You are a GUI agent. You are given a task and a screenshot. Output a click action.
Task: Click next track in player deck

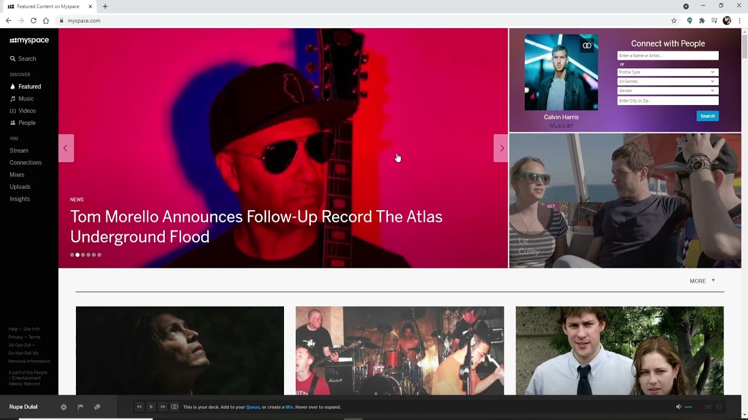[163, 407]
